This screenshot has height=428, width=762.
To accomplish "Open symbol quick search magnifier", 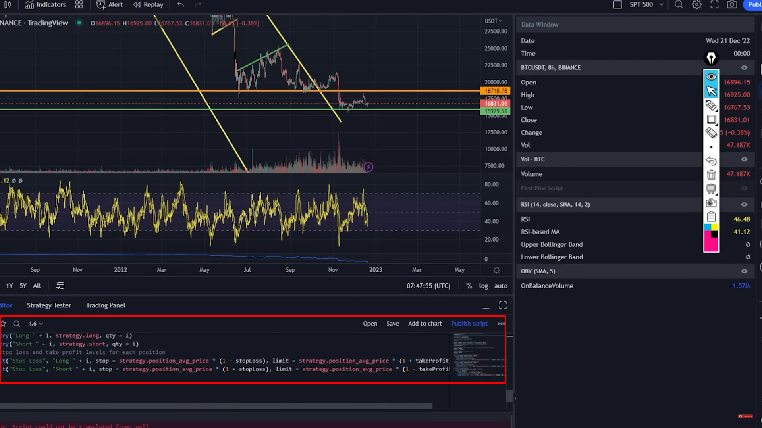I will [679, 5].
